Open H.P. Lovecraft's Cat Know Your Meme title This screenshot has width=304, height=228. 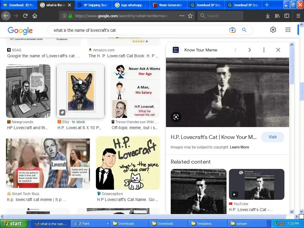pyautogui.click(x=213, y=137)
